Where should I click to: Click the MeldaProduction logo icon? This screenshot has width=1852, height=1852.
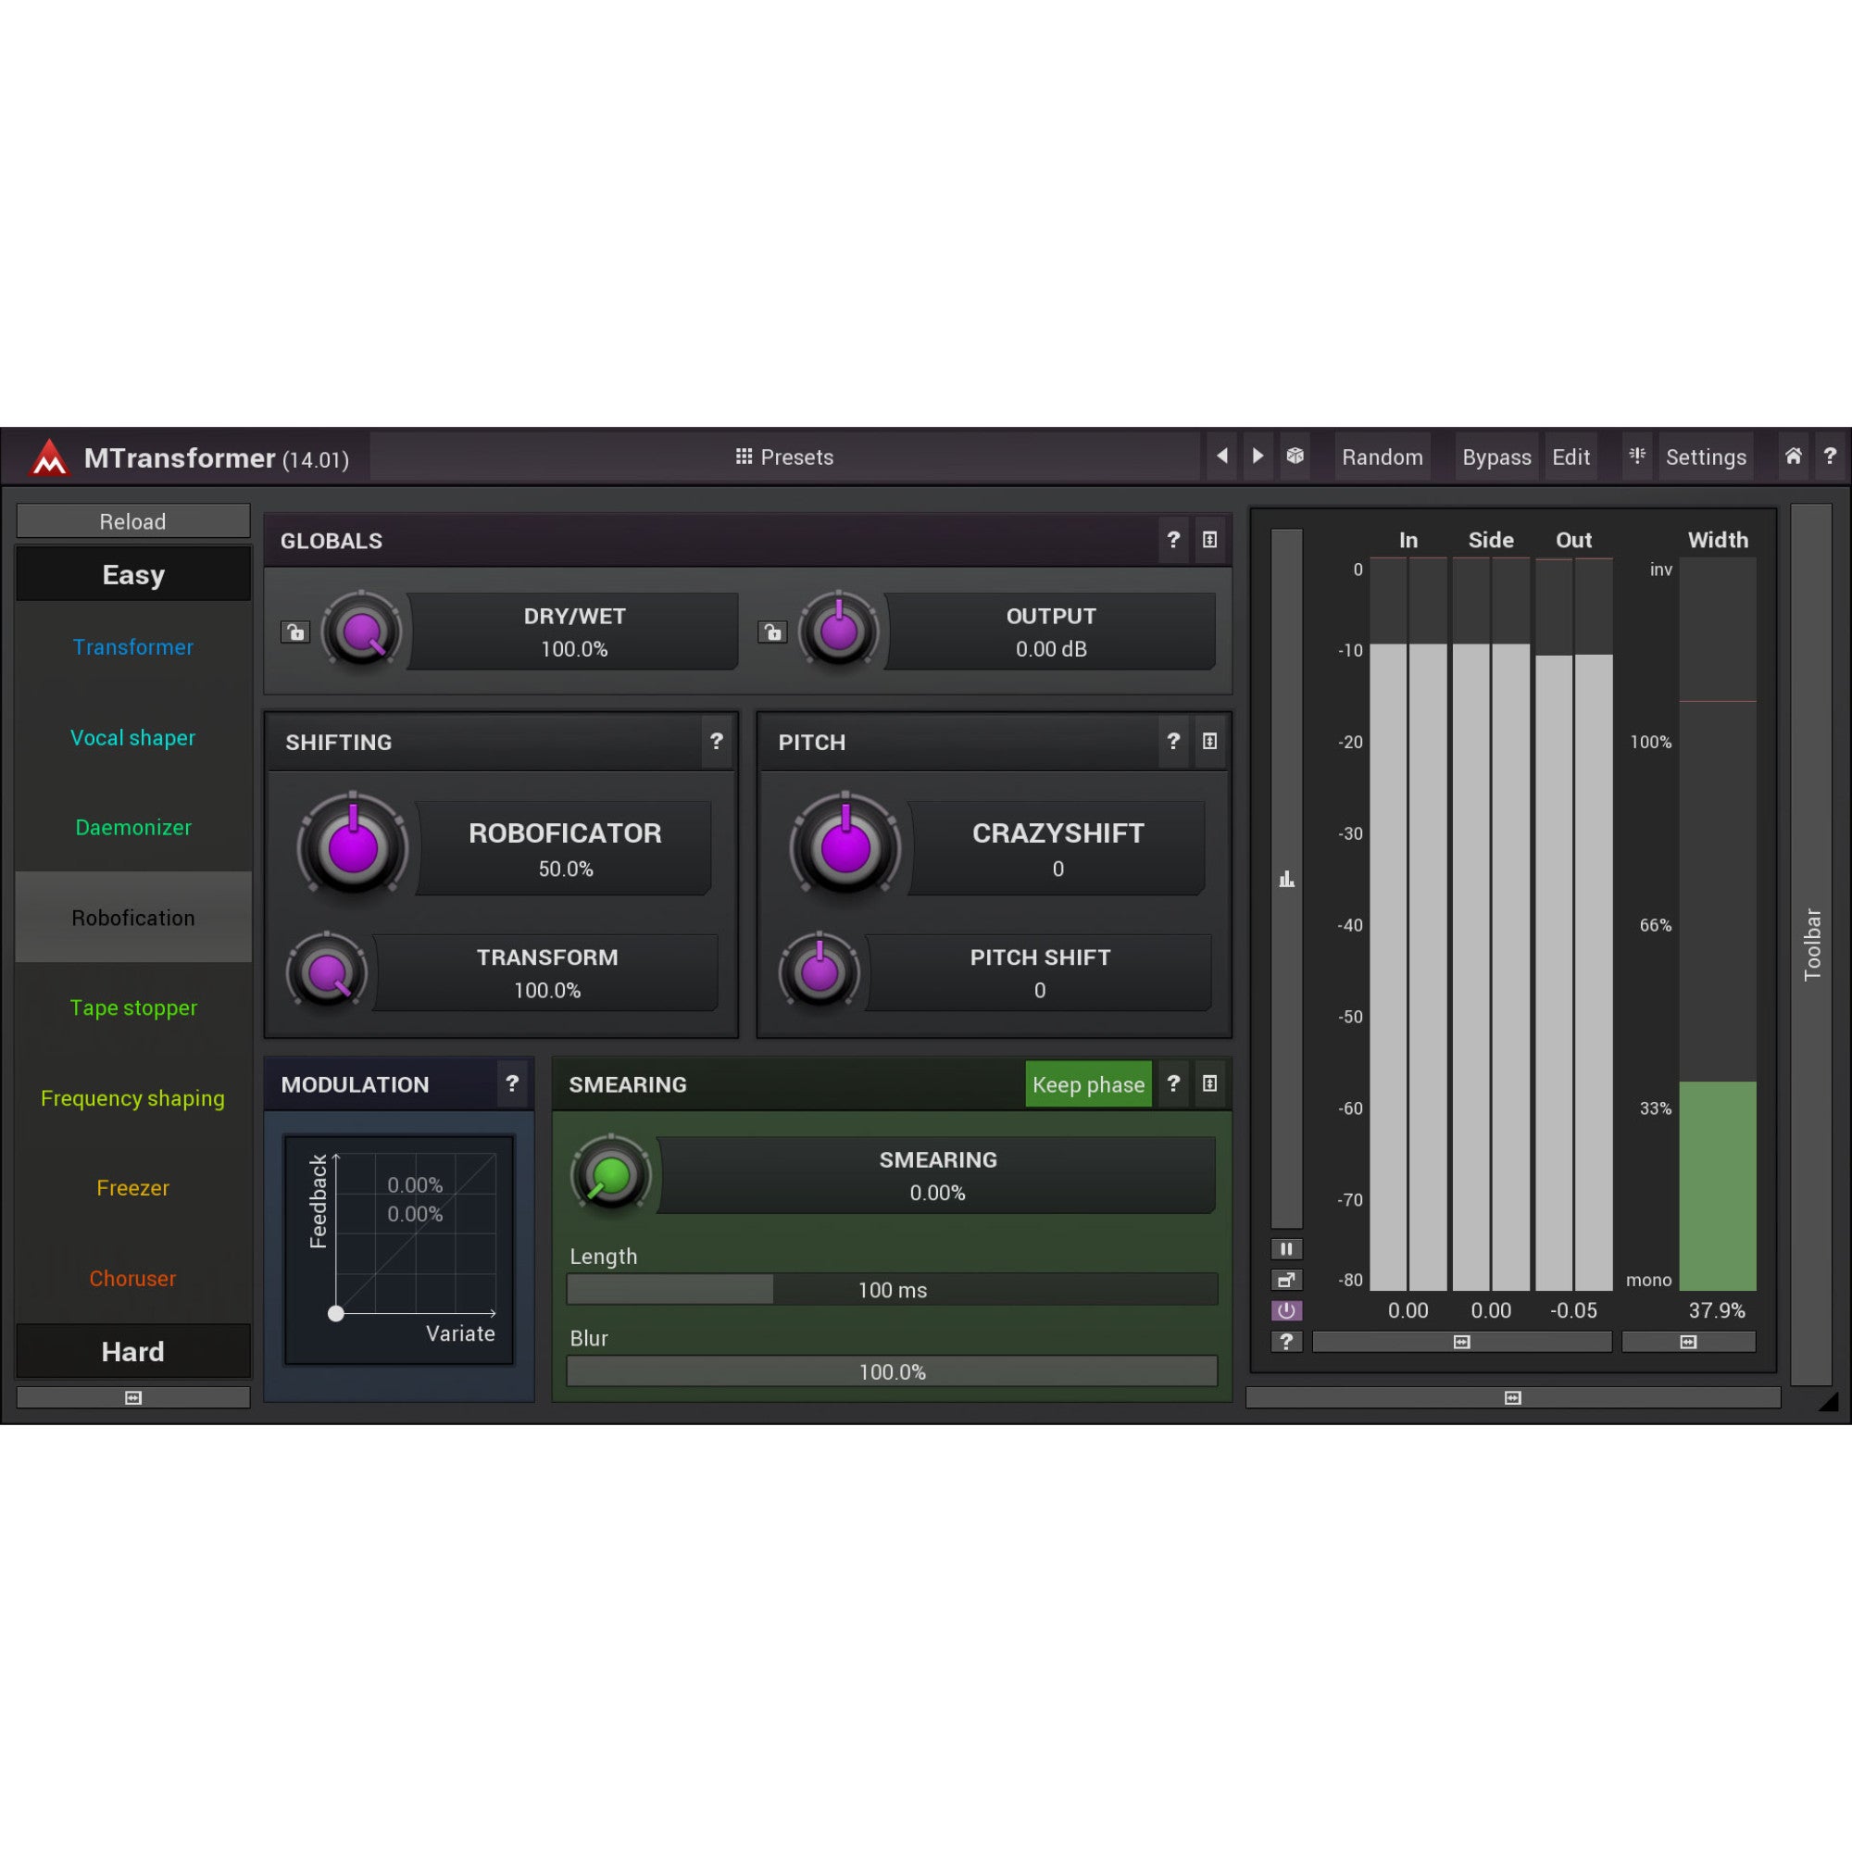click(x=49, y=457)
